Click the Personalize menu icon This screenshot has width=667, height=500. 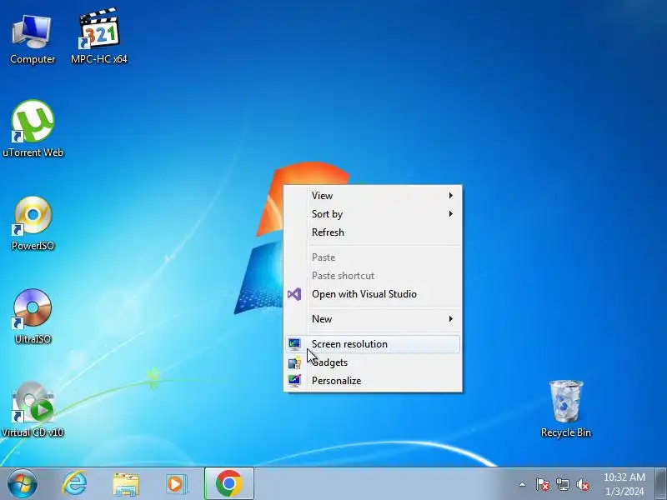point(294,381)
